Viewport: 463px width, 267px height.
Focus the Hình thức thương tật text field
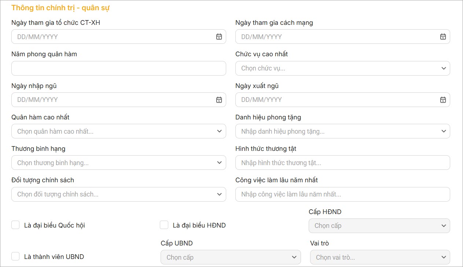point(342,163)
